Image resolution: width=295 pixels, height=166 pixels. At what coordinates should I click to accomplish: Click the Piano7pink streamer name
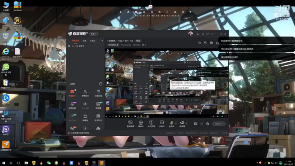coord(126,45)
